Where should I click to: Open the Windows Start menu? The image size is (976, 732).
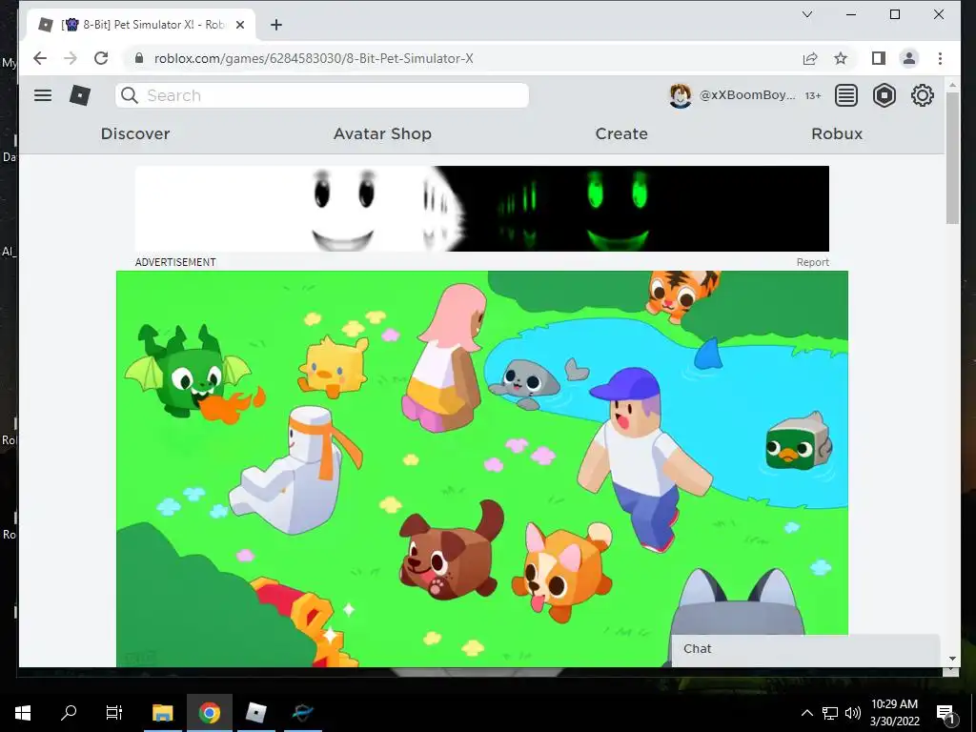(x=23, y=712)
